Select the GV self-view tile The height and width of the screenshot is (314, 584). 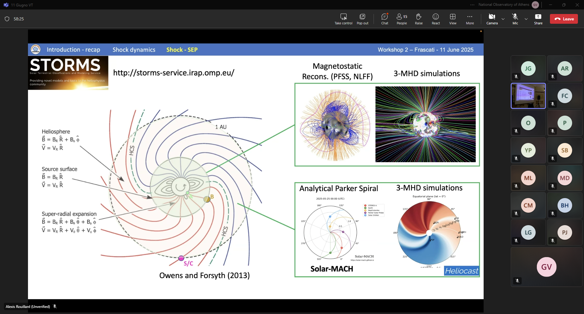[547, 267]
